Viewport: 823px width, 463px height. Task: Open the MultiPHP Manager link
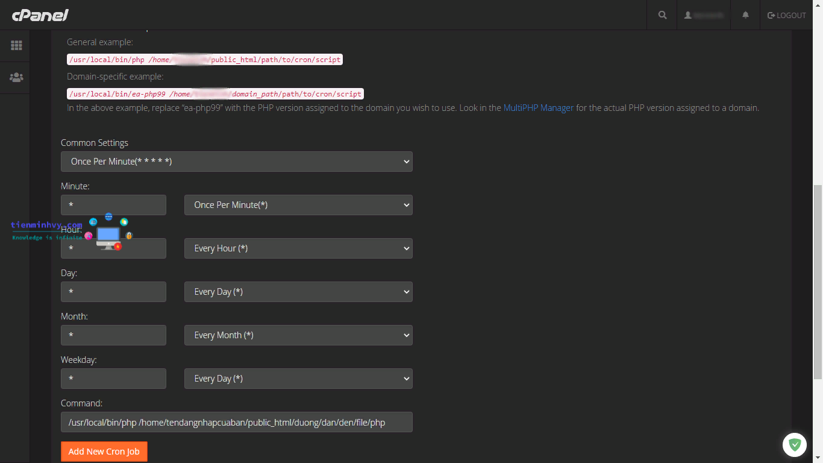(x=538, y=108)
